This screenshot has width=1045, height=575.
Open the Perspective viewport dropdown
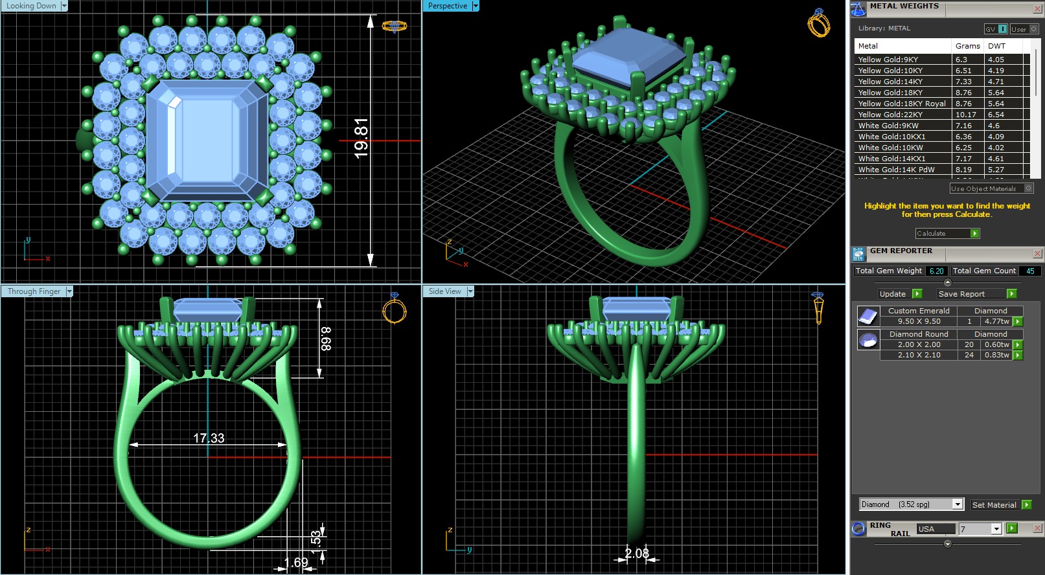475,6
